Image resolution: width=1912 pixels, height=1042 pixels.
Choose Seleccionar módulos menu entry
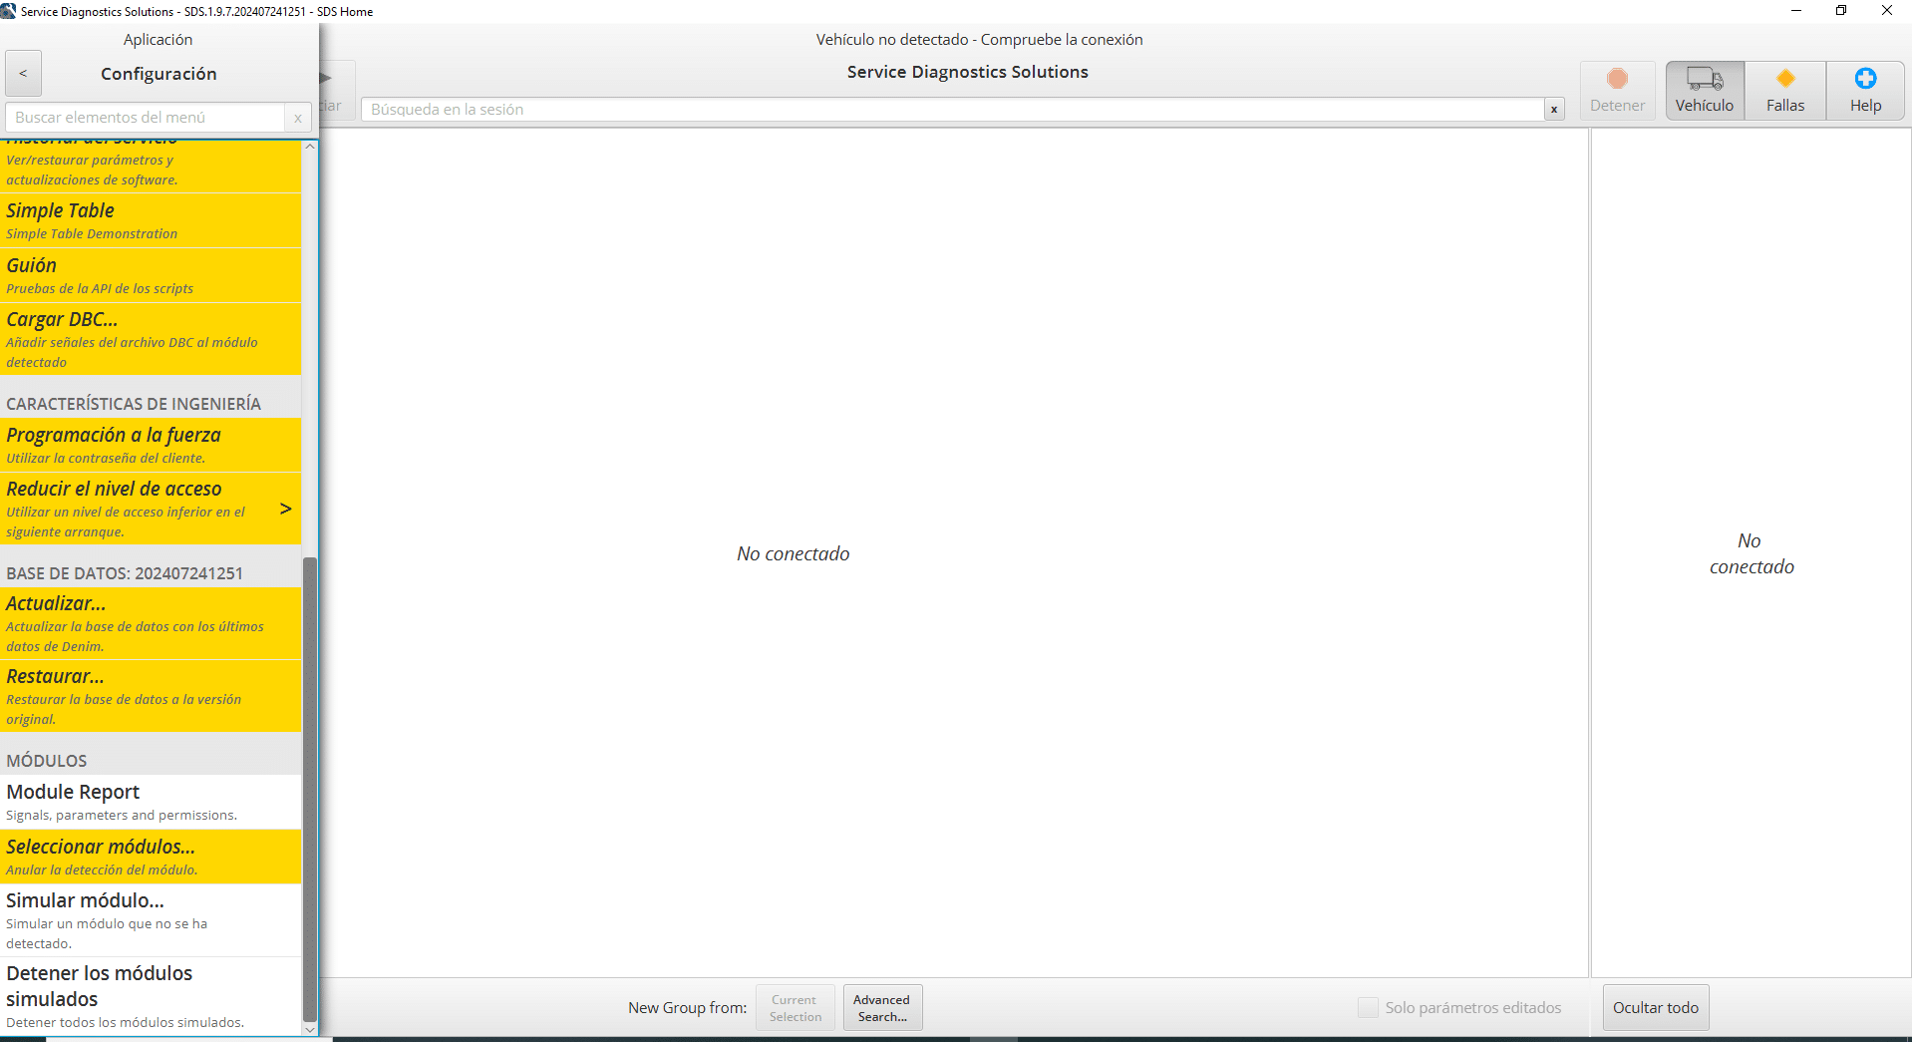tap(150, 857)
